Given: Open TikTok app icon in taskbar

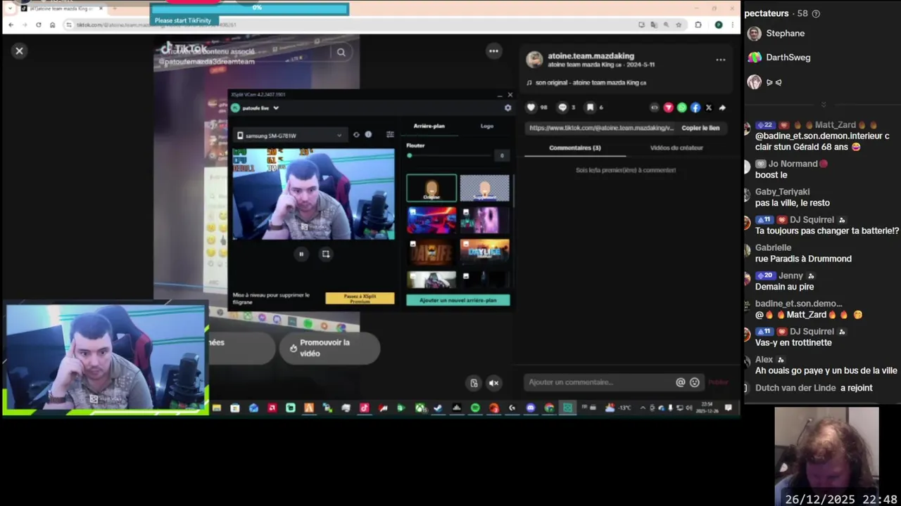Looking at the screenshot, I should point(364,408).
